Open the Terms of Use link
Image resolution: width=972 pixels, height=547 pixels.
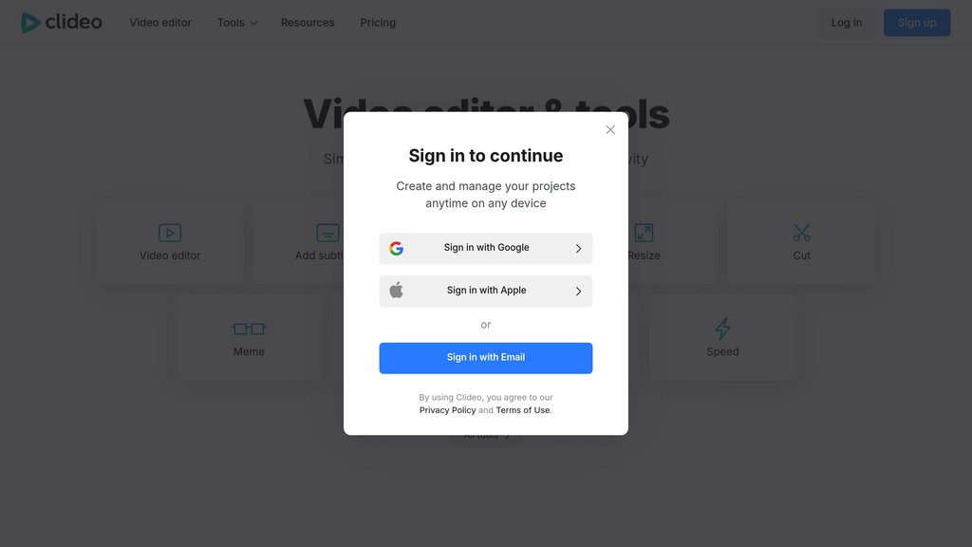(x=523, y=410)
